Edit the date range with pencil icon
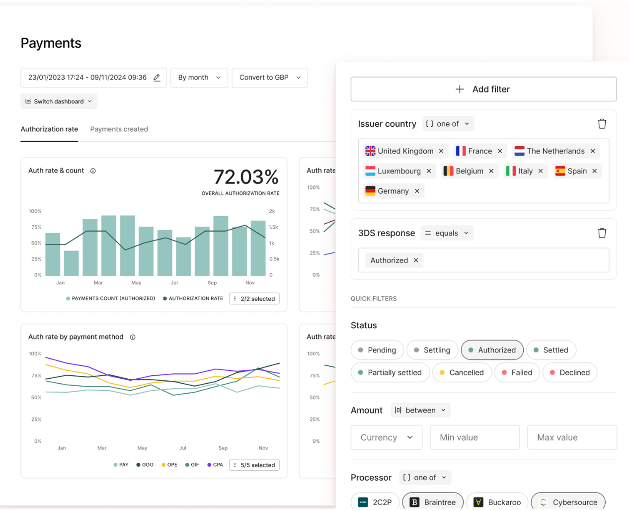This screenshot has height=511, width=629. click(157, 78)
